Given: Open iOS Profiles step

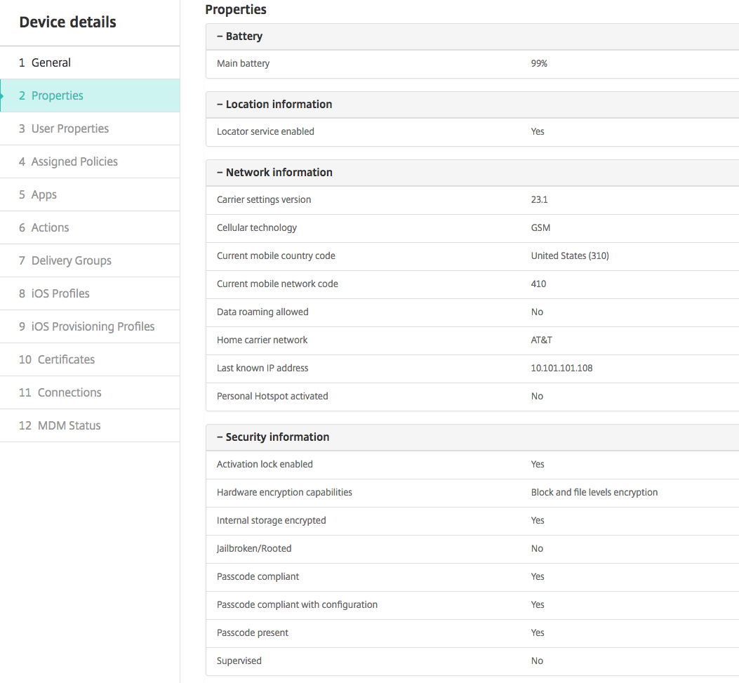Looking at the screenshot, I should pyautogui.click(x=60, y=293).
